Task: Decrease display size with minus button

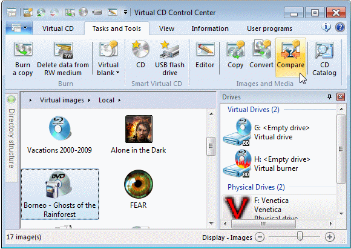Action: (260, 237)
